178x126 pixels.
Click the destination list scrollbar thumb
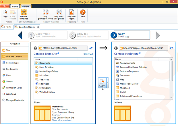tap(171, 71)
